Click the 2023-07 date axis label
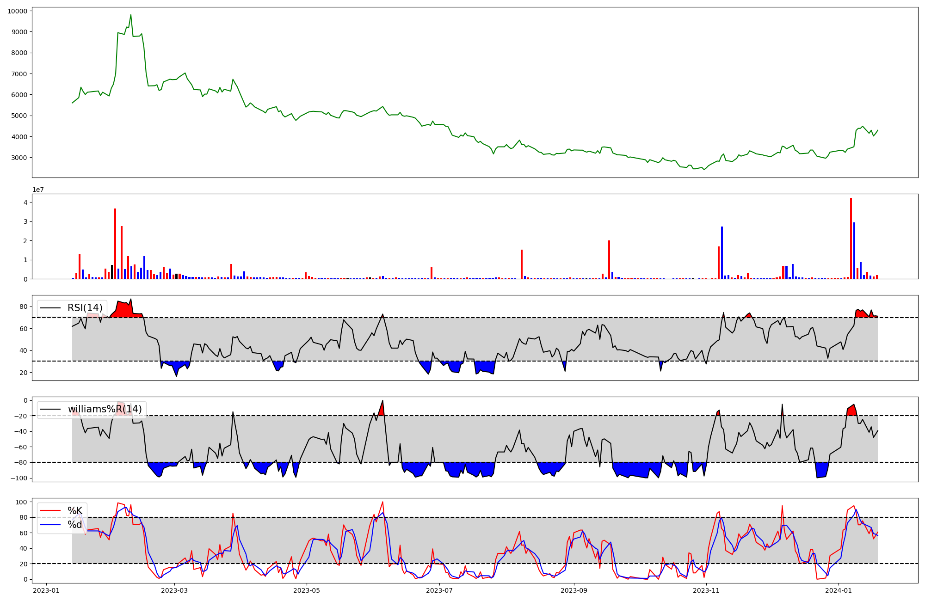The height and width of the screenshot is (601, 925). [x=439, y=590]
